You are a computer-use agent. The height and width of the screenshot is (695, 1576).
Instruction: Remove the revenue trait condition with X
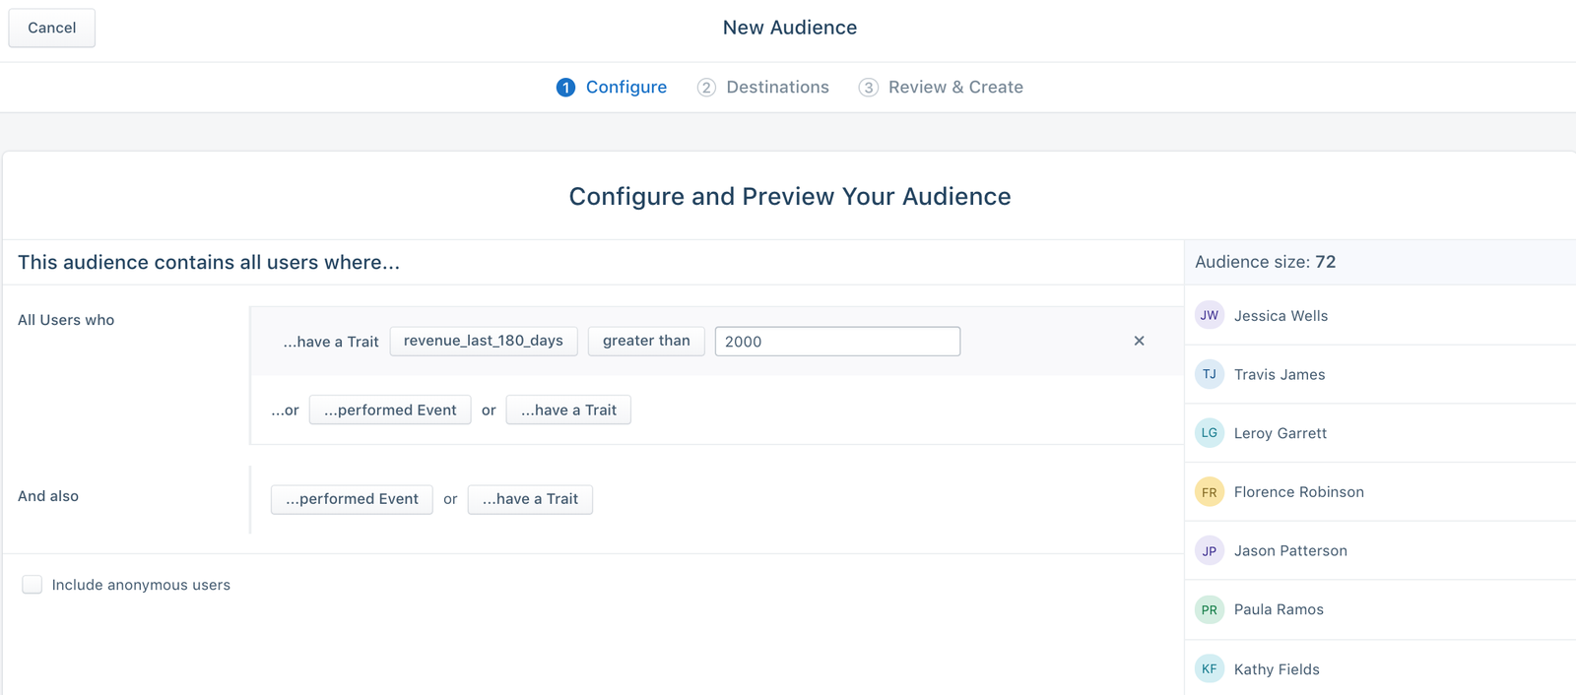1139,341
